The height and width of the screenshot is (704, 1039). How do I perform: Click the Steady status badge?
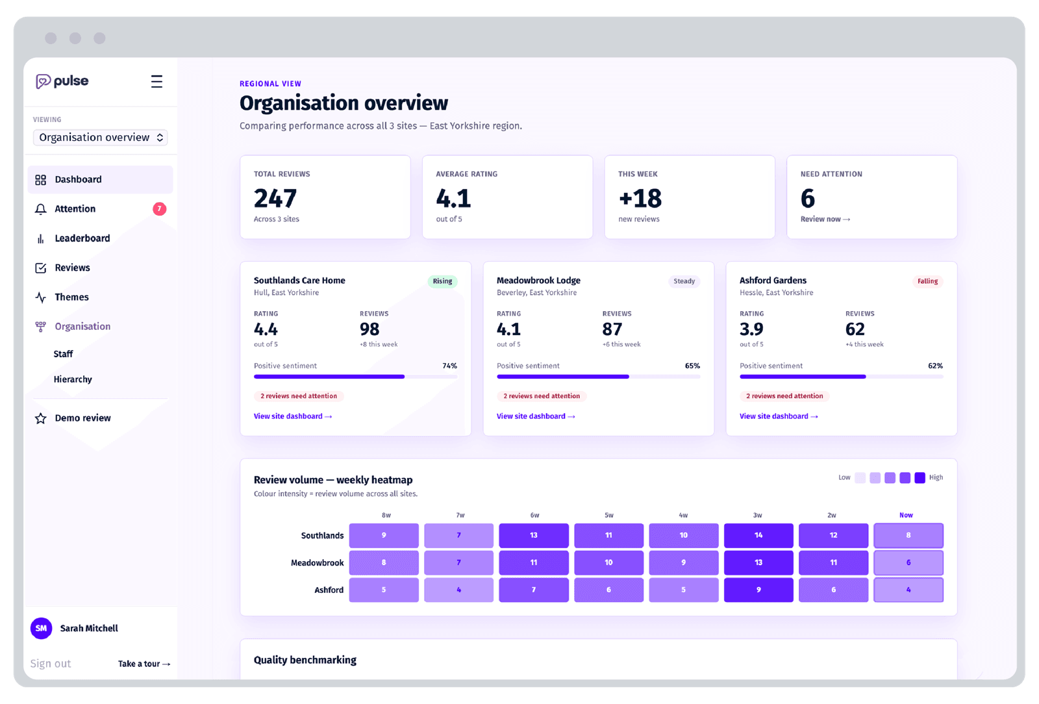(684, 281)
